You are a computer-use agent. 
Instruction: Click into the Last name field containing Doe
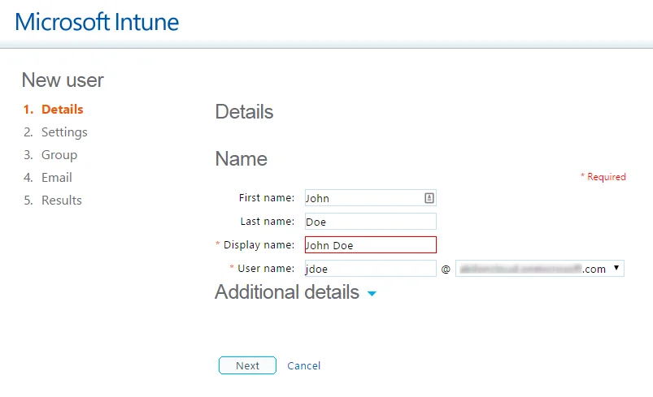tap(370, 222)
